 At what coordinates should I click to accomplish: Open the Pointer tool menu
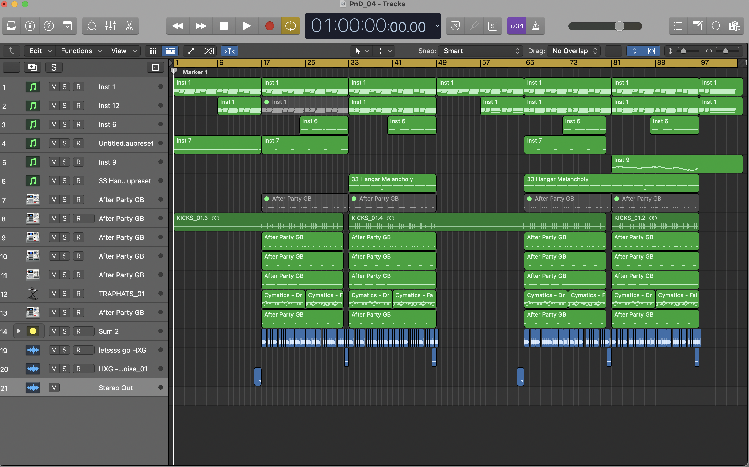(361, 51)
